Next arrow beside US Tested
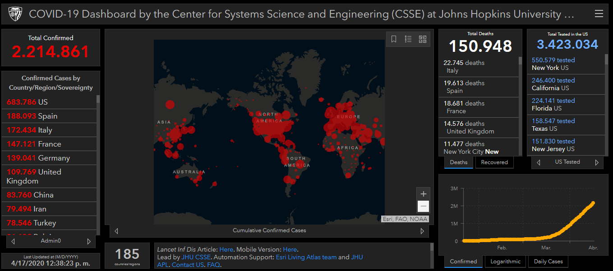 coord(597,162)
